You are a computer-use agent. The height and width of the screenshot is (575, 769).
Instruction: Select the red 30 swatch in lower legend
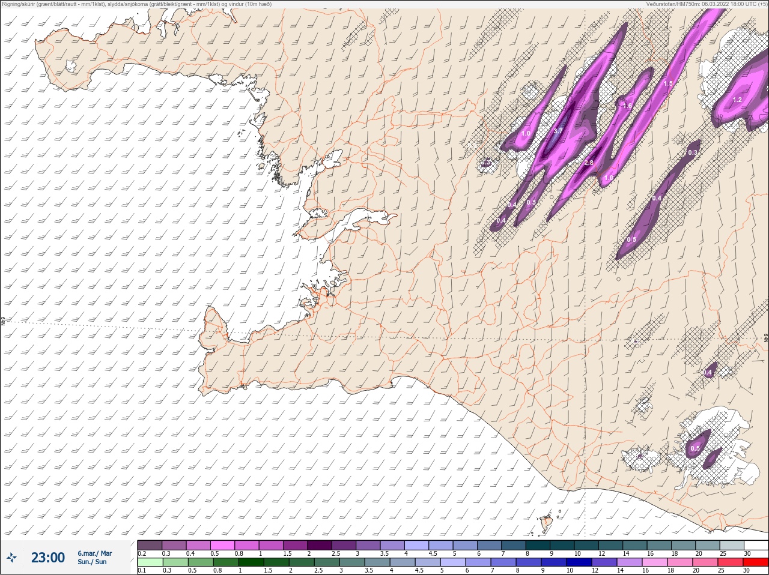click(x=756, y=562)
